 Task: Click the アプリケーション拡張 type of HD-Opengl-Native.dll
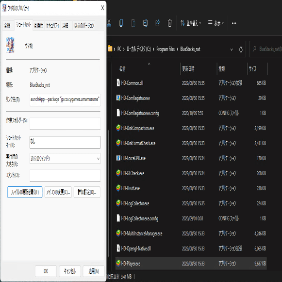point(231,249)
